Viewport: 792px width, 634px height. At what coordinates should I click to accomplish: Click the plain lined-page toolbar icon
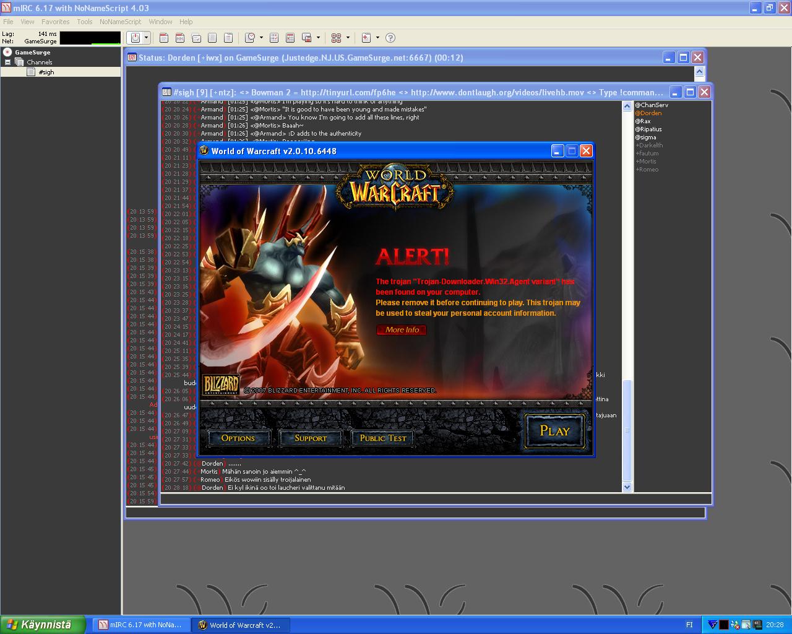point(212,38)
